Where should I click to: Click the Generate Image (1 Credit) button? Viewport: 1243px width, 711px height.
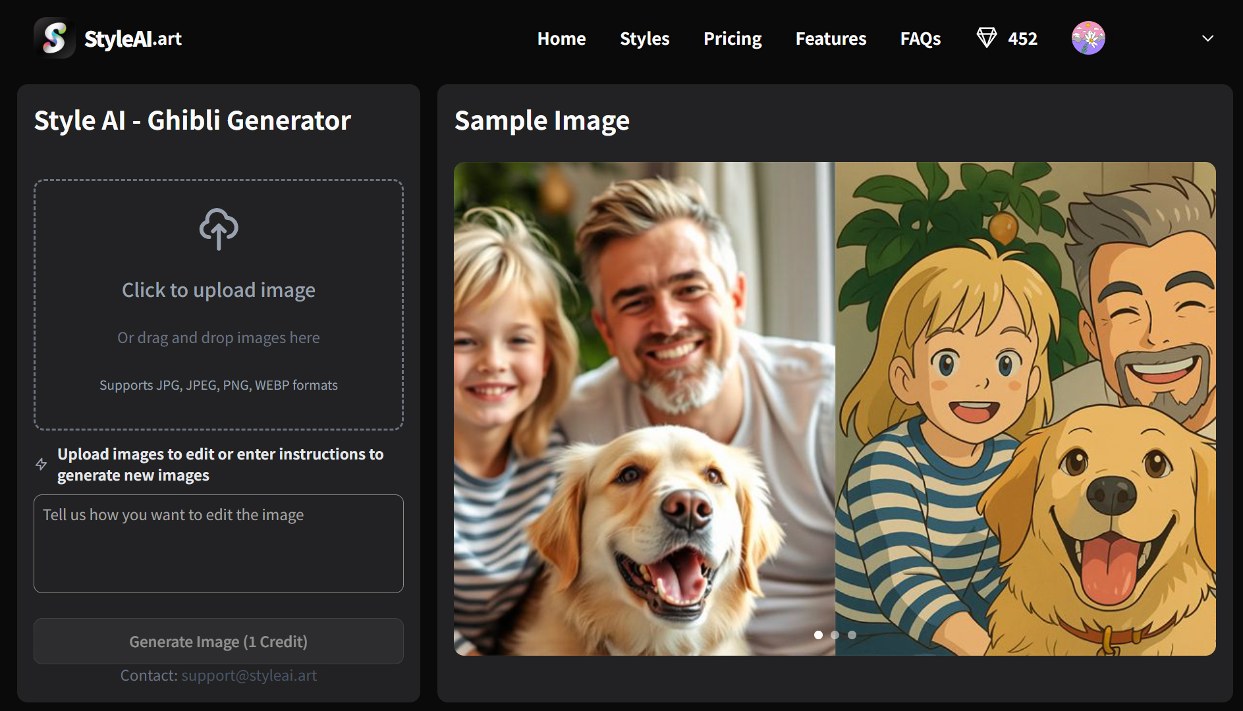(x=219, y=641)
